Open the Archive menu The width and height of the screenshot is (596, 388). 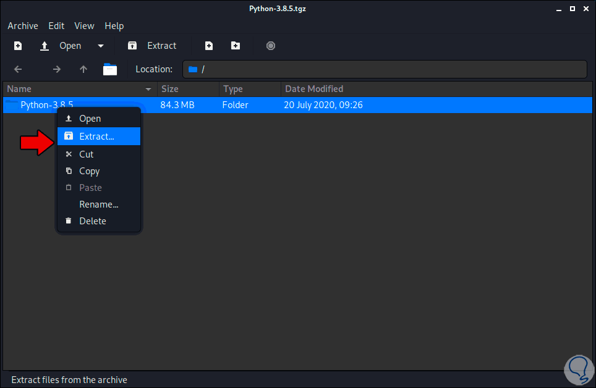[x=23, y=26]
